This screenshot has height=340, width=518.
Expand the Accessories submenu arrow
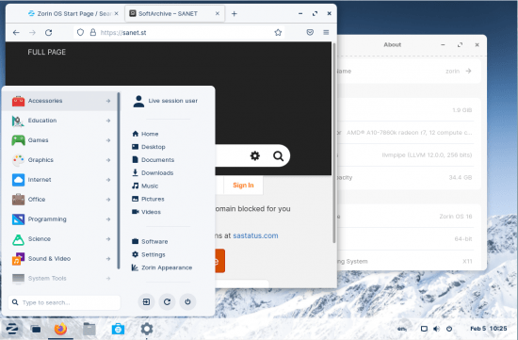pos(108,101)
